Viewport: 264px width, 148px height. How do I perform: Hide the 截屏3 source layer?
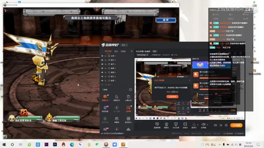pyautogui.click(x=102, y=68)
